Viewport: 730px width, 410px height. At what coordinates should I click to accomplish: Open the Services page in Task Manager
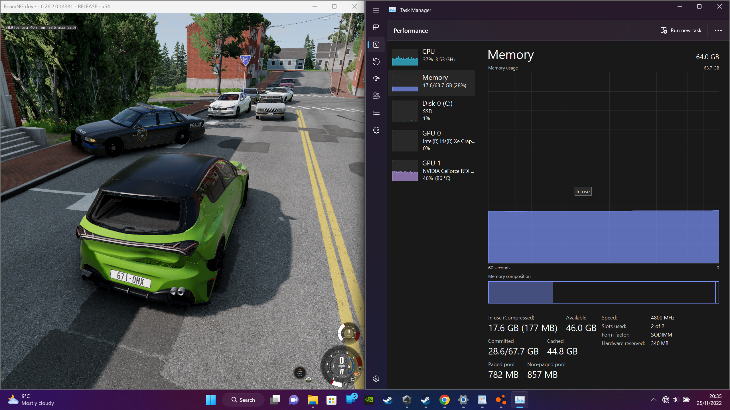[x=376, y=130]
